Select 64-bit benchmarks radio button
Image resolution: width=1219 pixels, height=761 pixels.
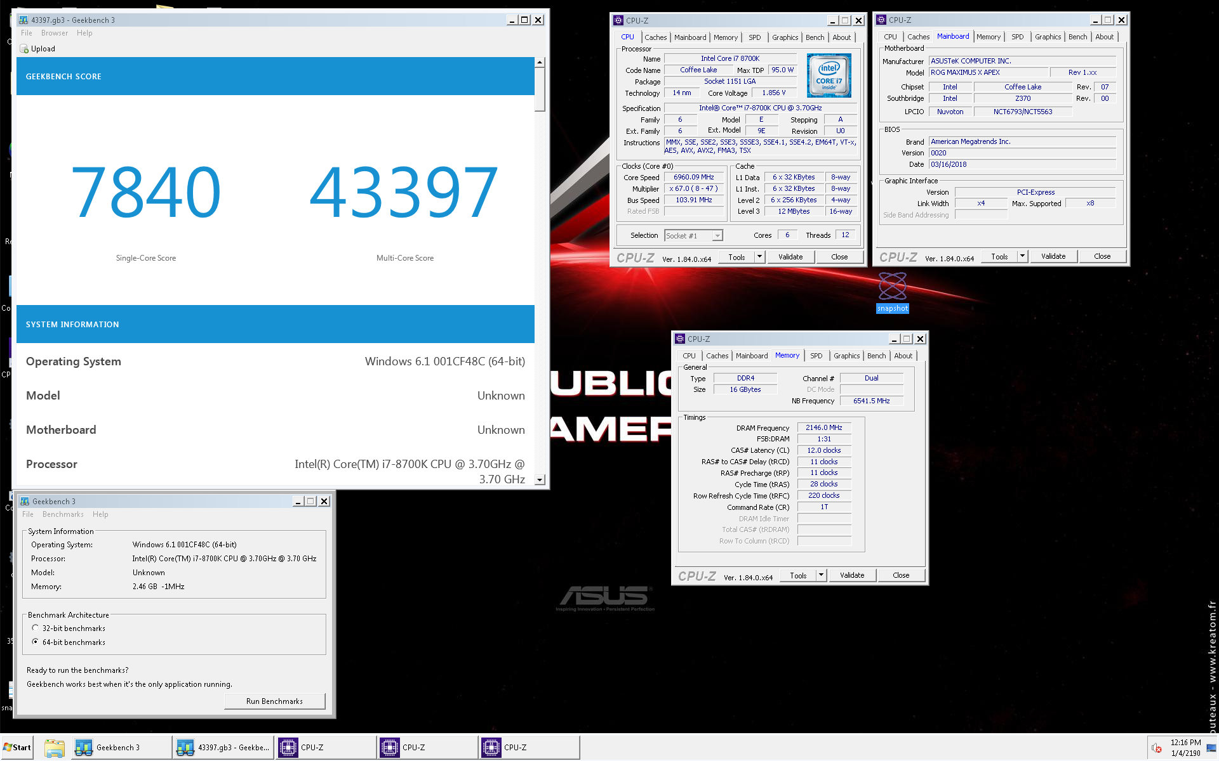pyautogui.click(x=36, y=642)
